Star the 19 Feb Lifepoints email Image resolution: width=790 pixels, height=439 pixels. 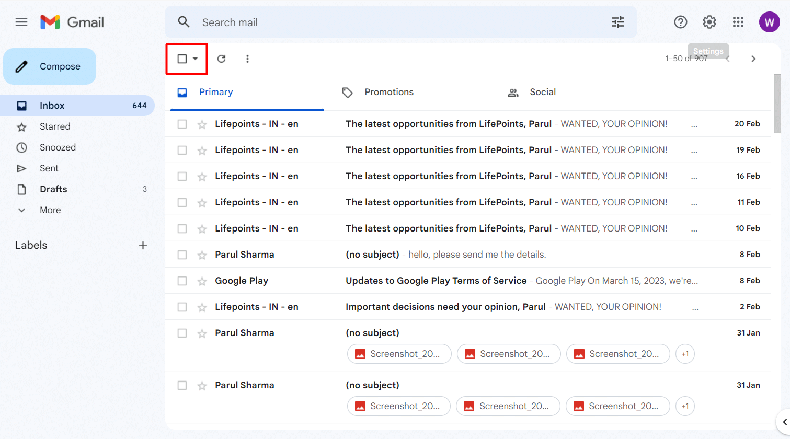202,151
